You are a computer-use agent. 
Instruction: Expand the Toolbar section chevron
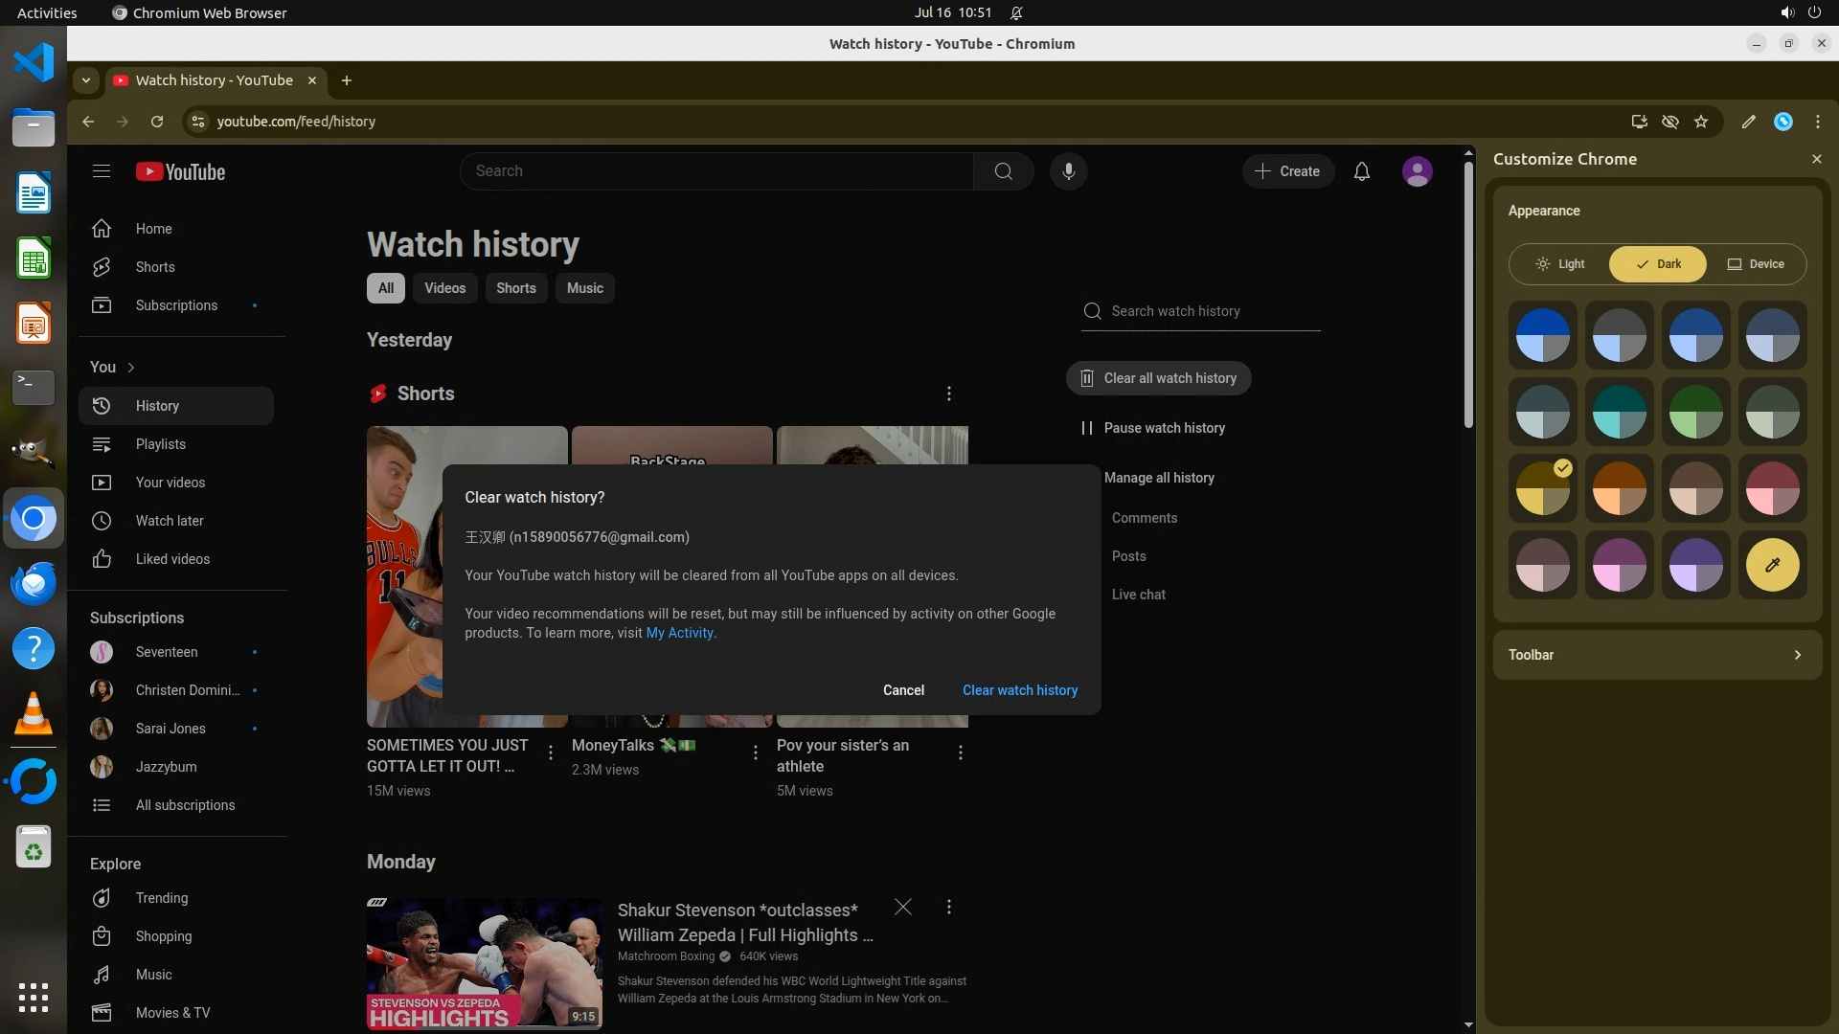click(x=1797, y=655)
